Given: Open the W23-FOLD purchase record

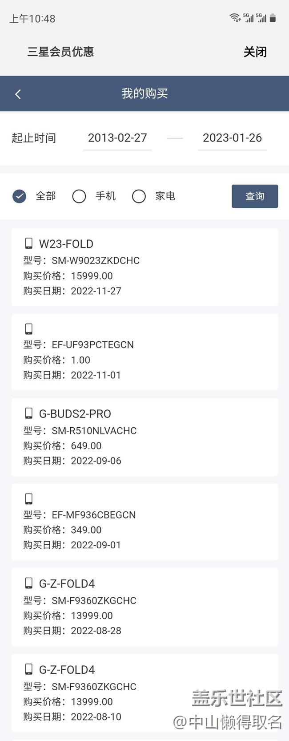Looking at the screenshot, I should 144,267.
